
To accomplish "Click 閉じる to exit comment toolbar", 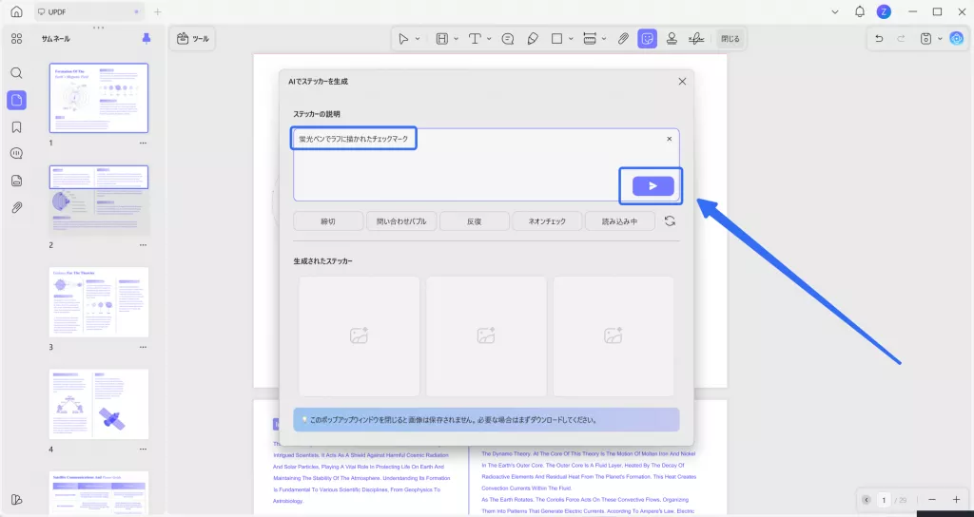I will (730, 38).
